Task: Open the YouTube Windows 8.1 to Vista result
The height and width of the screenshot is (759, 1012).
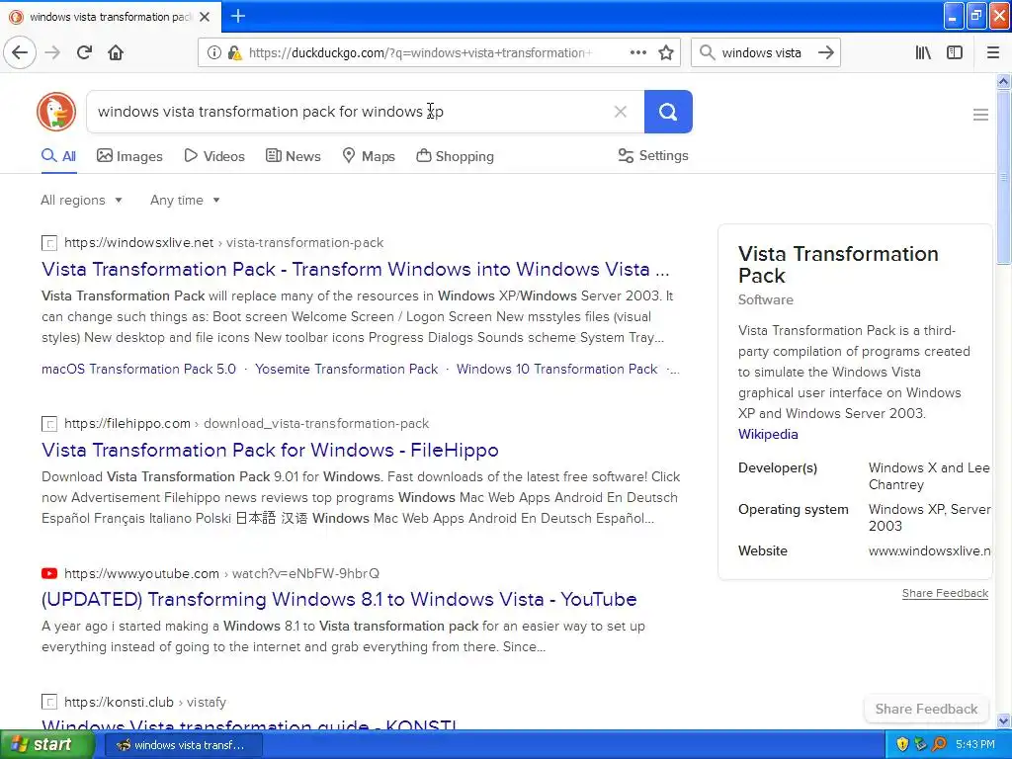Action: coord(339,599)
